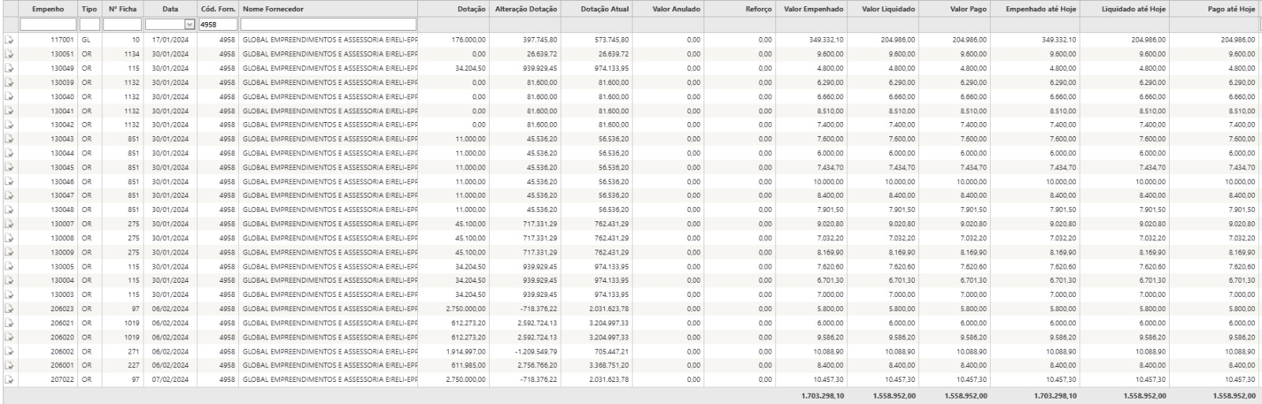Click the detail icon beside empenho 130046
The width and height of the screenshot is (1262, 404).
(x=9, y=181)
